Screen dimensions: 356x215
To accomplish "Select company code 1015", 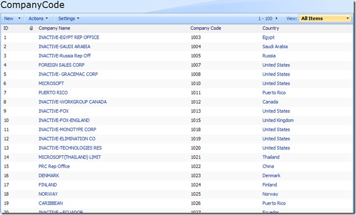I will 196,120.
